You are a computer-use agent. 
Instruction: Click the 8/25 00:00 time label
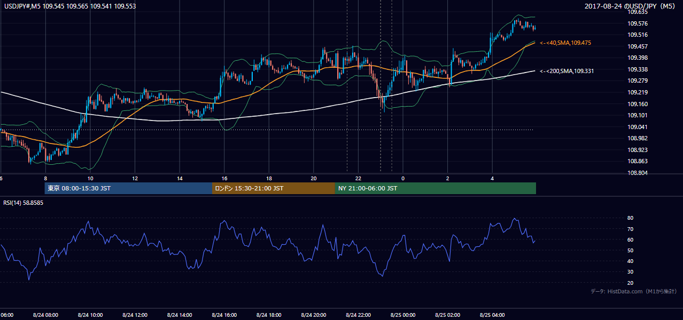click(403, 315)
